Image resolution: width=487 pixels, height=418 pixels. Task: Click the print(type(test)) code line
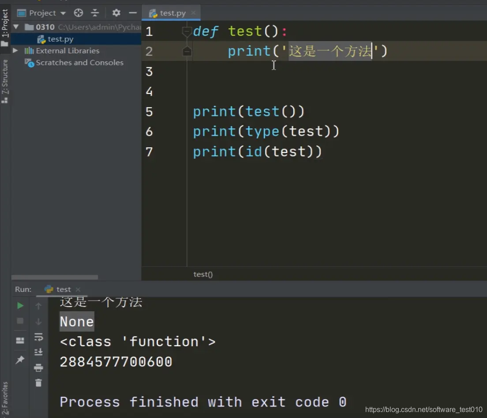pyautogui.click(x=266, y=131)
